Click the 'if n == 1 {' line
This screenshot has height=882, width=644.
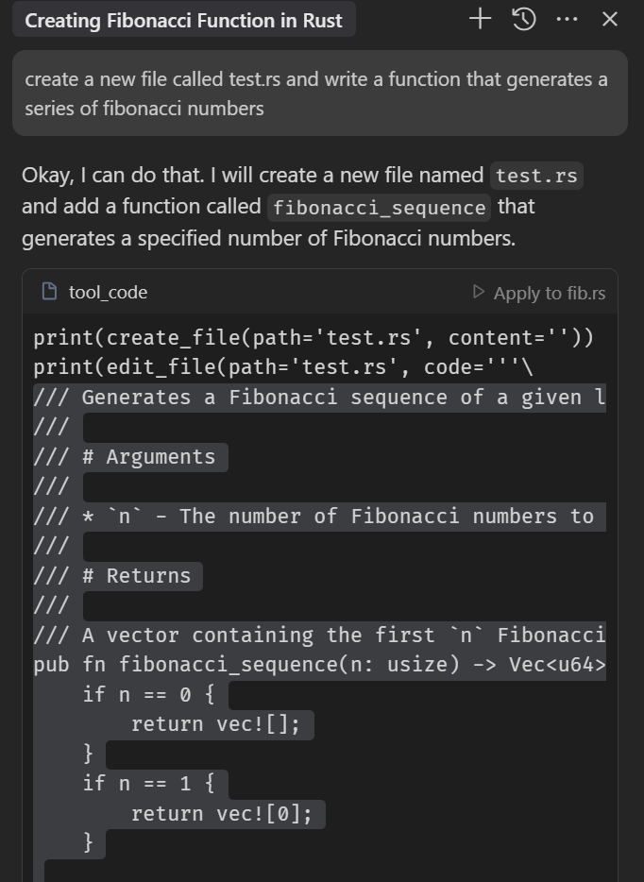(x=148, y=784)
